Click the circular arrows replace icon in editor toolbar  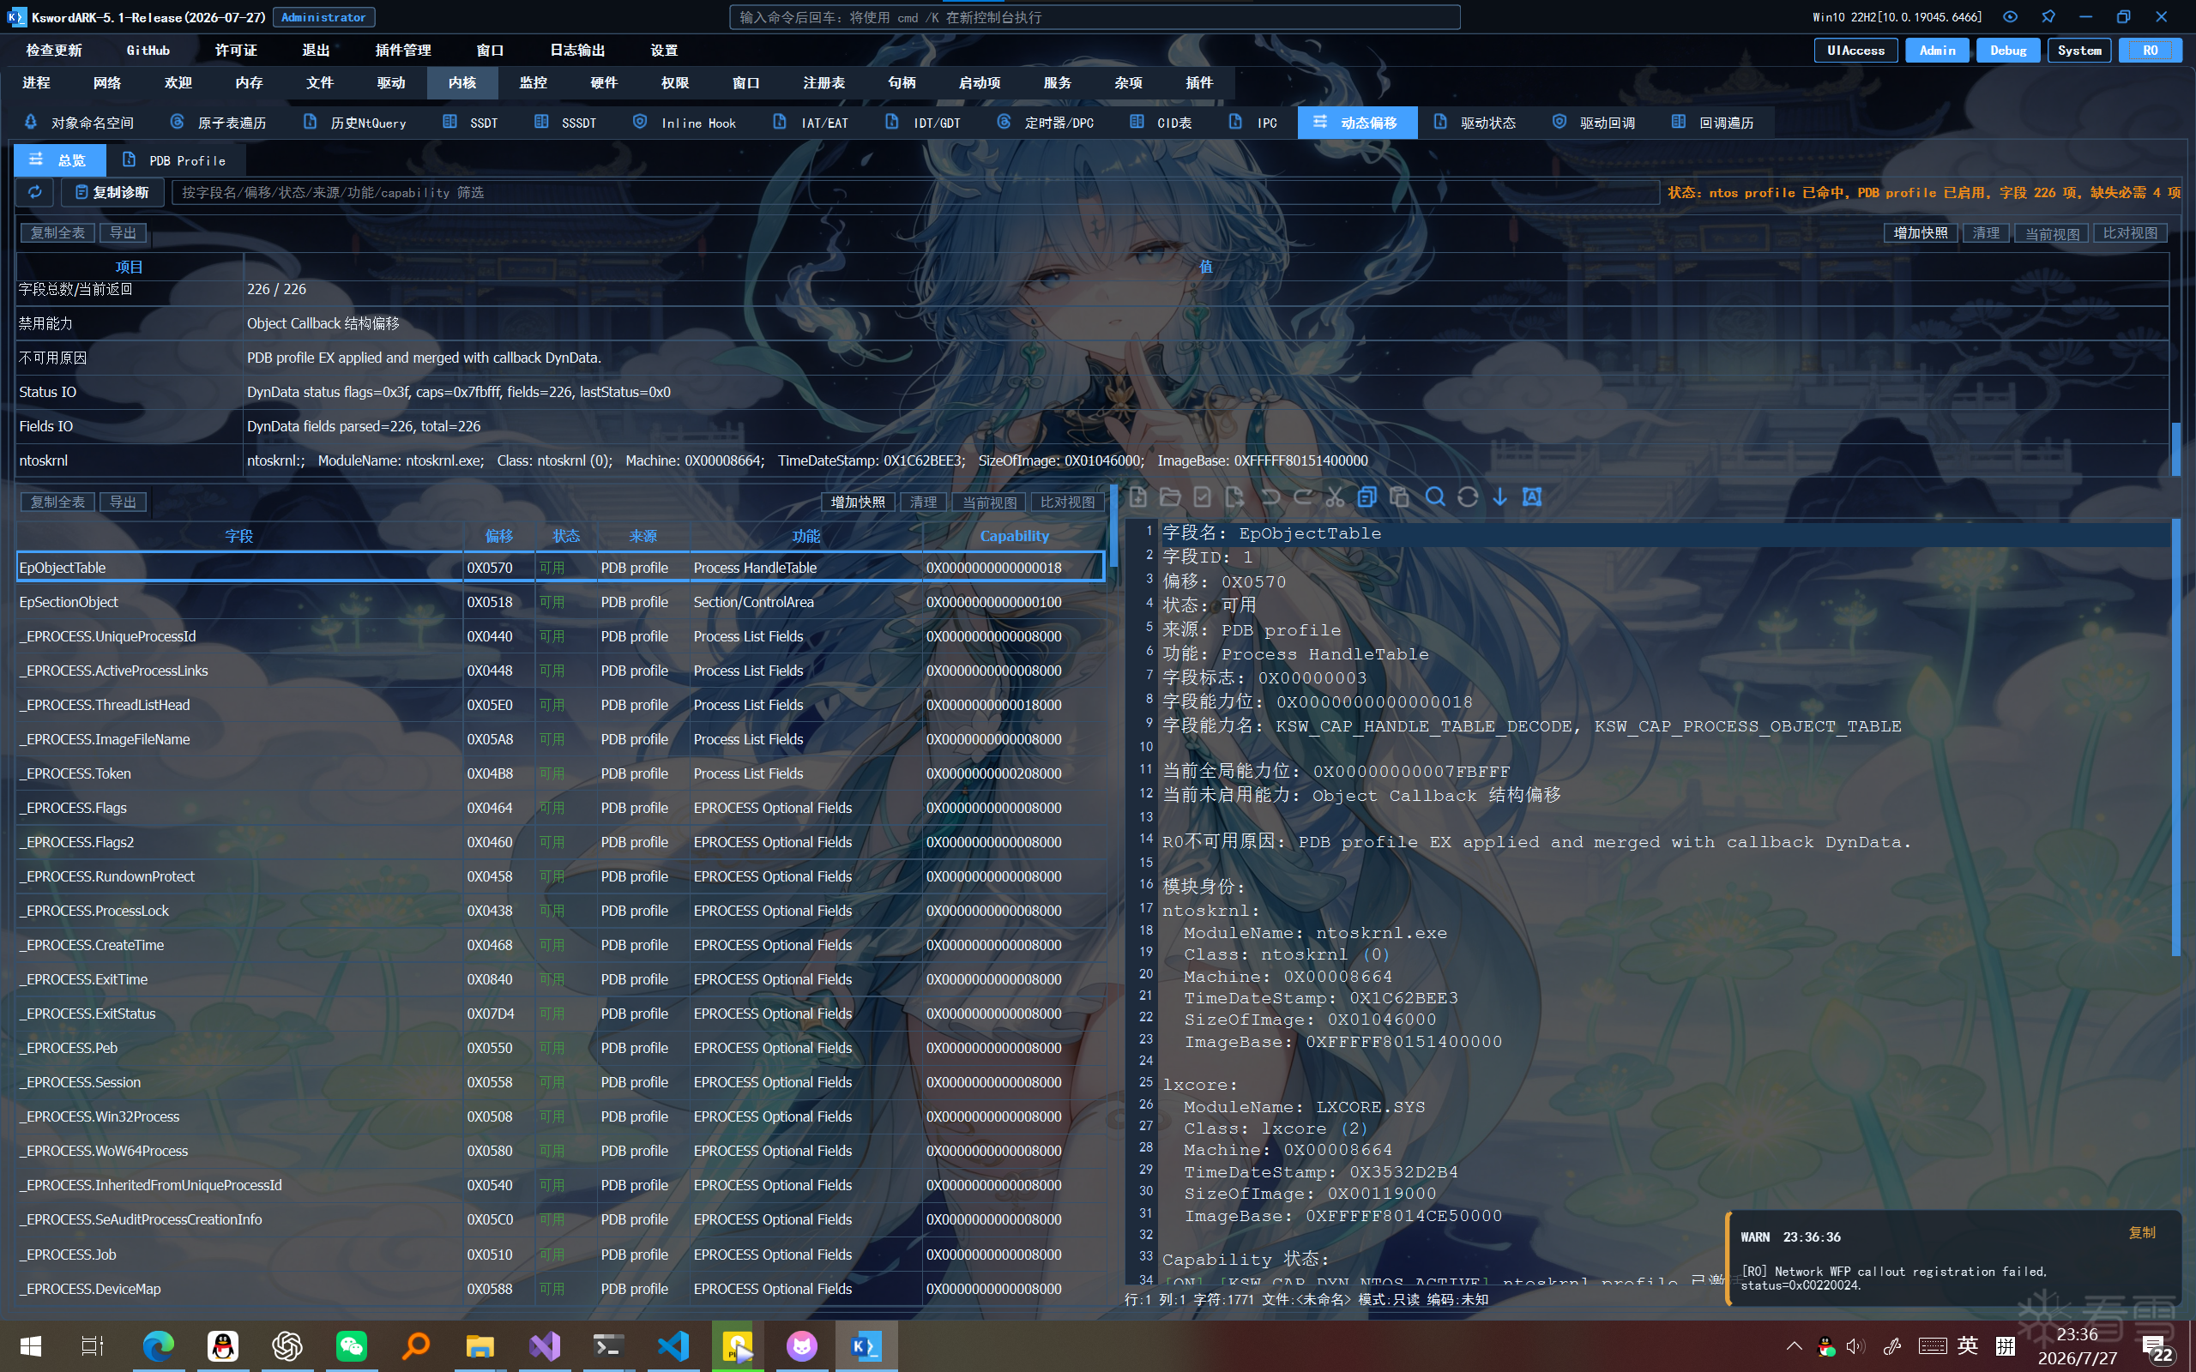pyautogui.click(x=1468, y=496)
